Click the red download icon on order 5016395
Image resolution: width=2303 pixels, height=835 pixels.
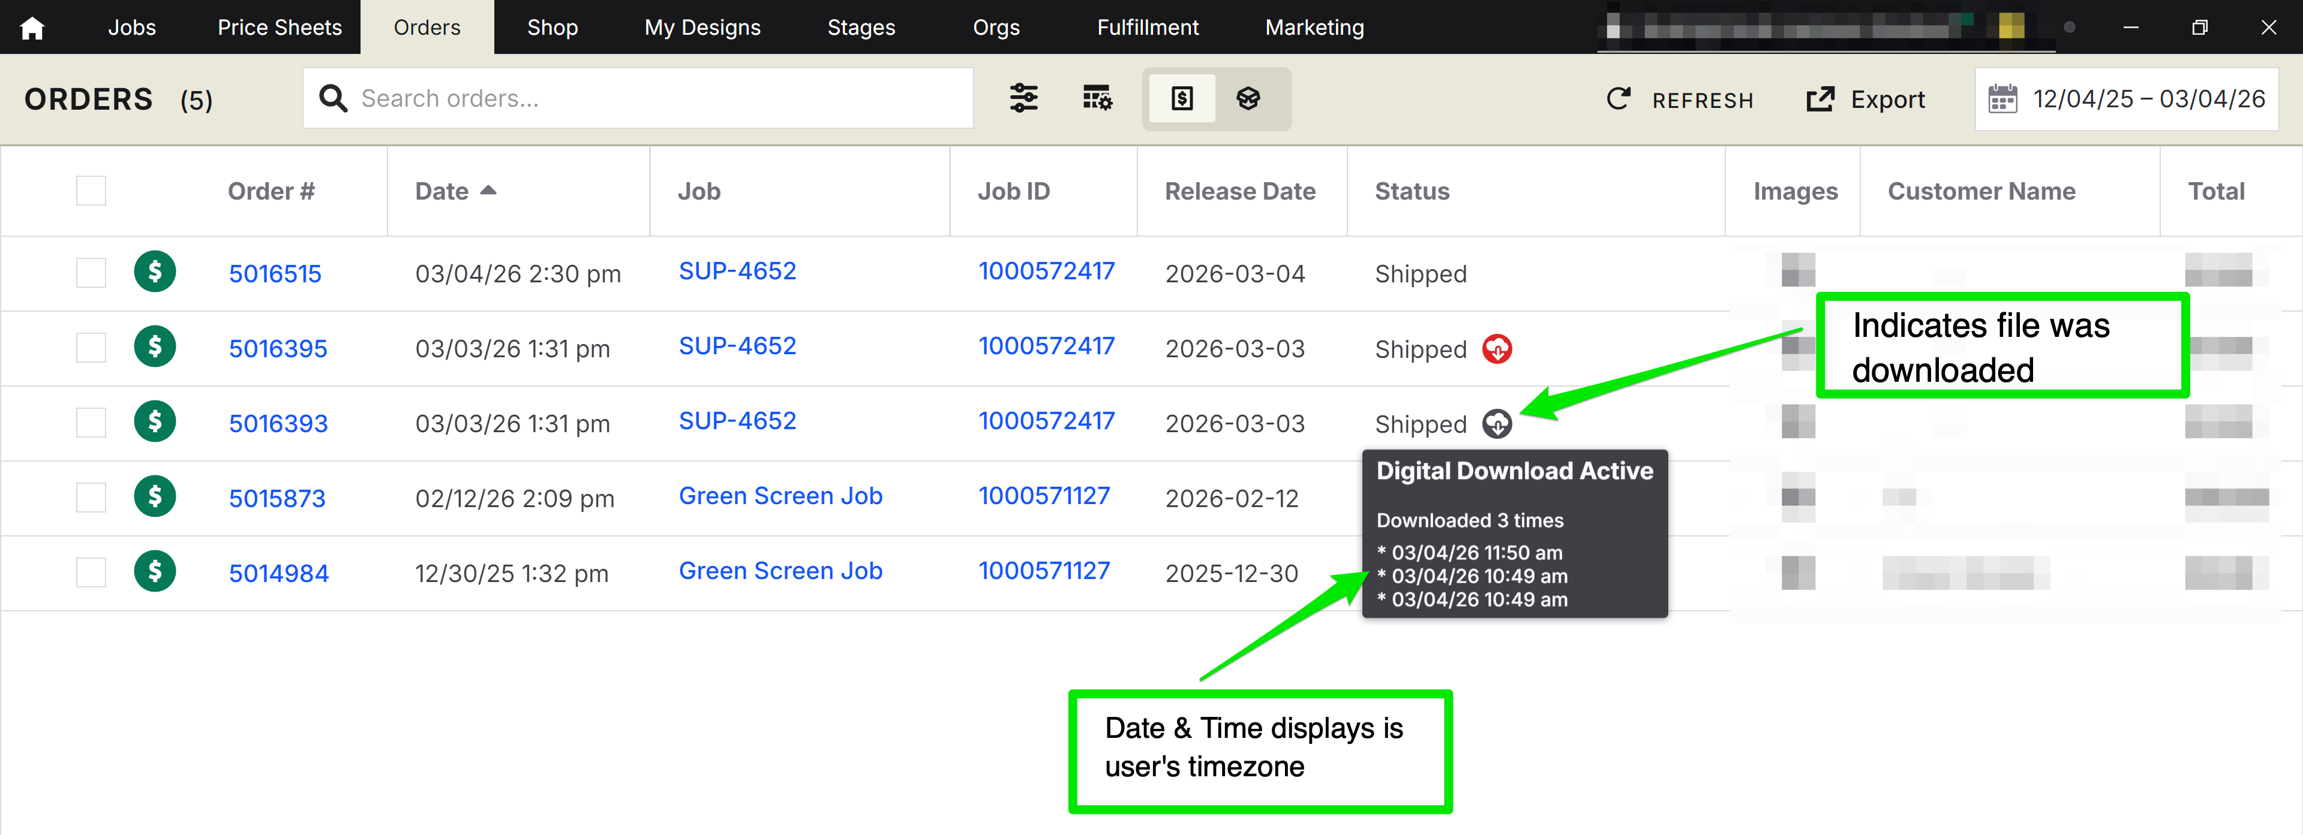pos(1497,349)
